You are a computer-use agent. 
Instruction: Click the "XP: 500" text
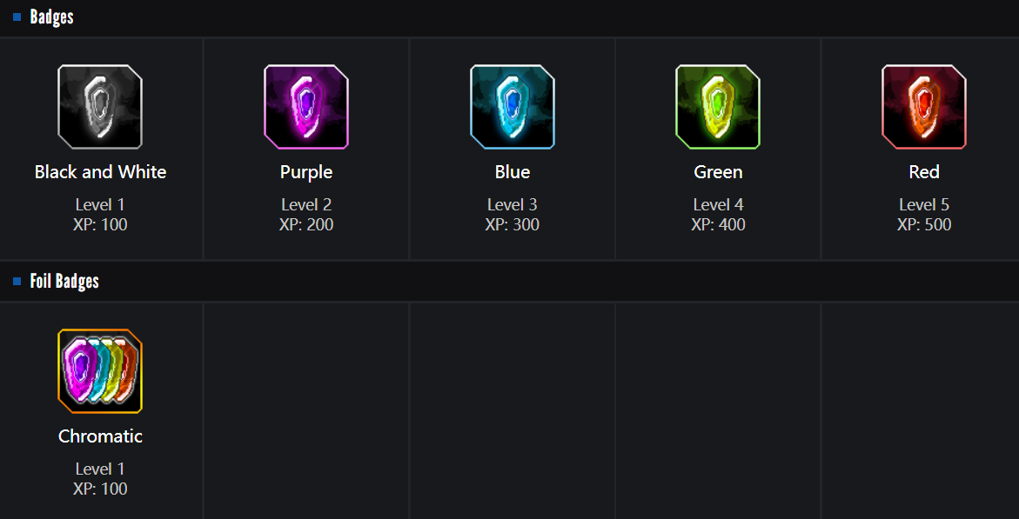924,224
